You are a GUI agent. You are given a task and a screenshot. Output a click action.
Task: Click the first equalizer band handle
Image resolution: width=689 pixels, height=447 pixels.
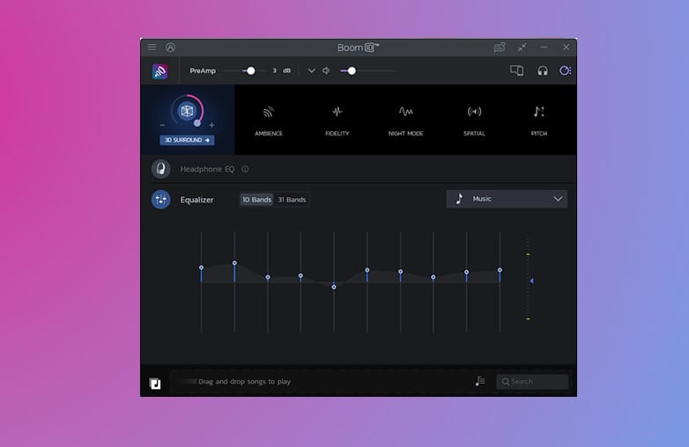[201, 267]
